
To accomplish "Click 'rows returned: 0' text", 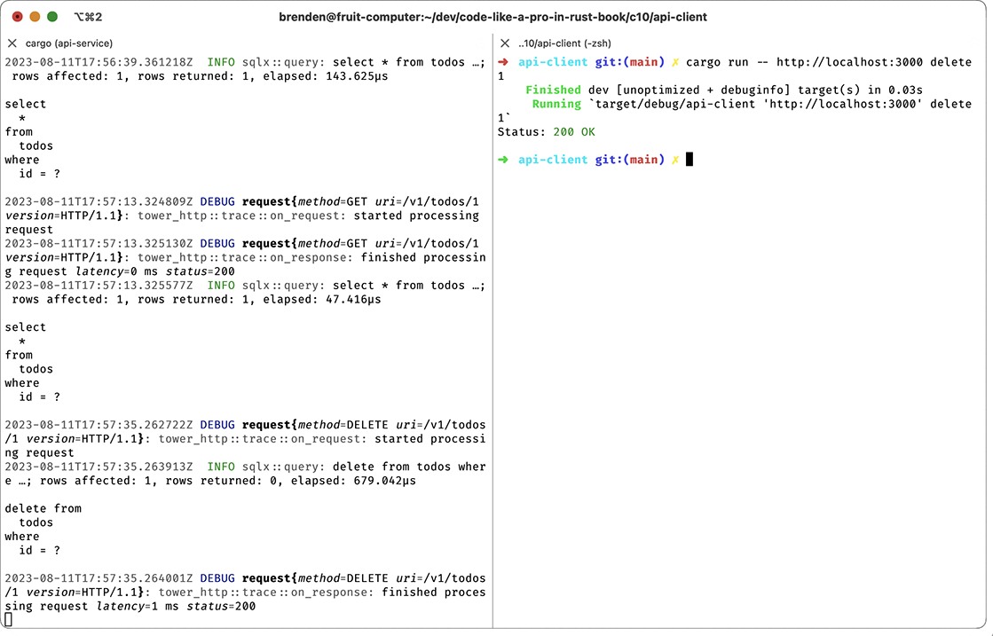I will click(x=221, y=480).
